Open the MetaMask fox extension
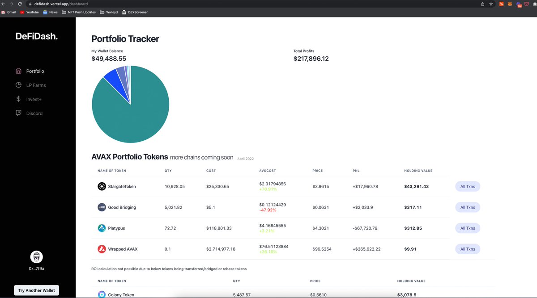 point(509,4)
